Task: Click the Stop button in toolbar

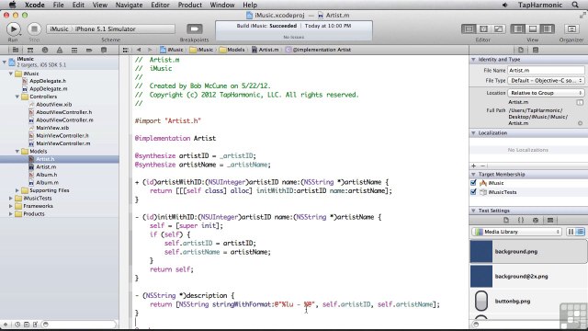Action: tap(34, 29)
